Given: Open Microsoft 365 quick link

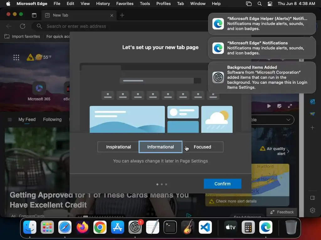Looking at the screenshot, I should click(39, 91).
